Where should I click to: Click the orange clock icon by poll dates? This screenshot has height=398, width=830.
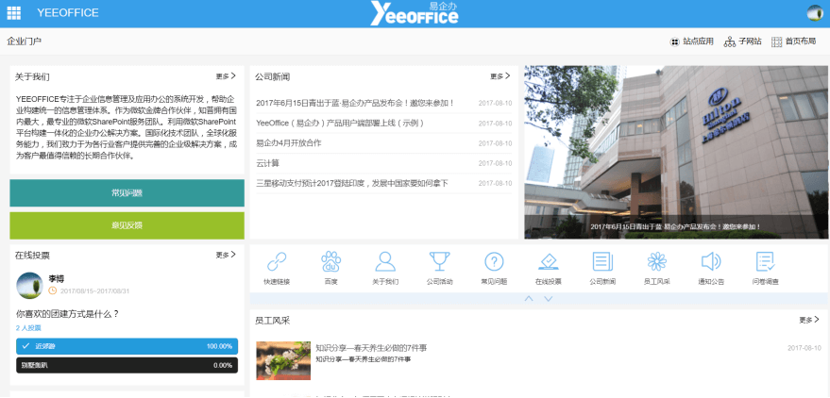click(x=52, y=290)
